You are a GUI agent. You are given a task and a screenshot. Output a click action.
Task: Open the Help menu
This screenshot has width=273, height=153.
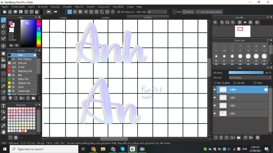click(139, 7)
